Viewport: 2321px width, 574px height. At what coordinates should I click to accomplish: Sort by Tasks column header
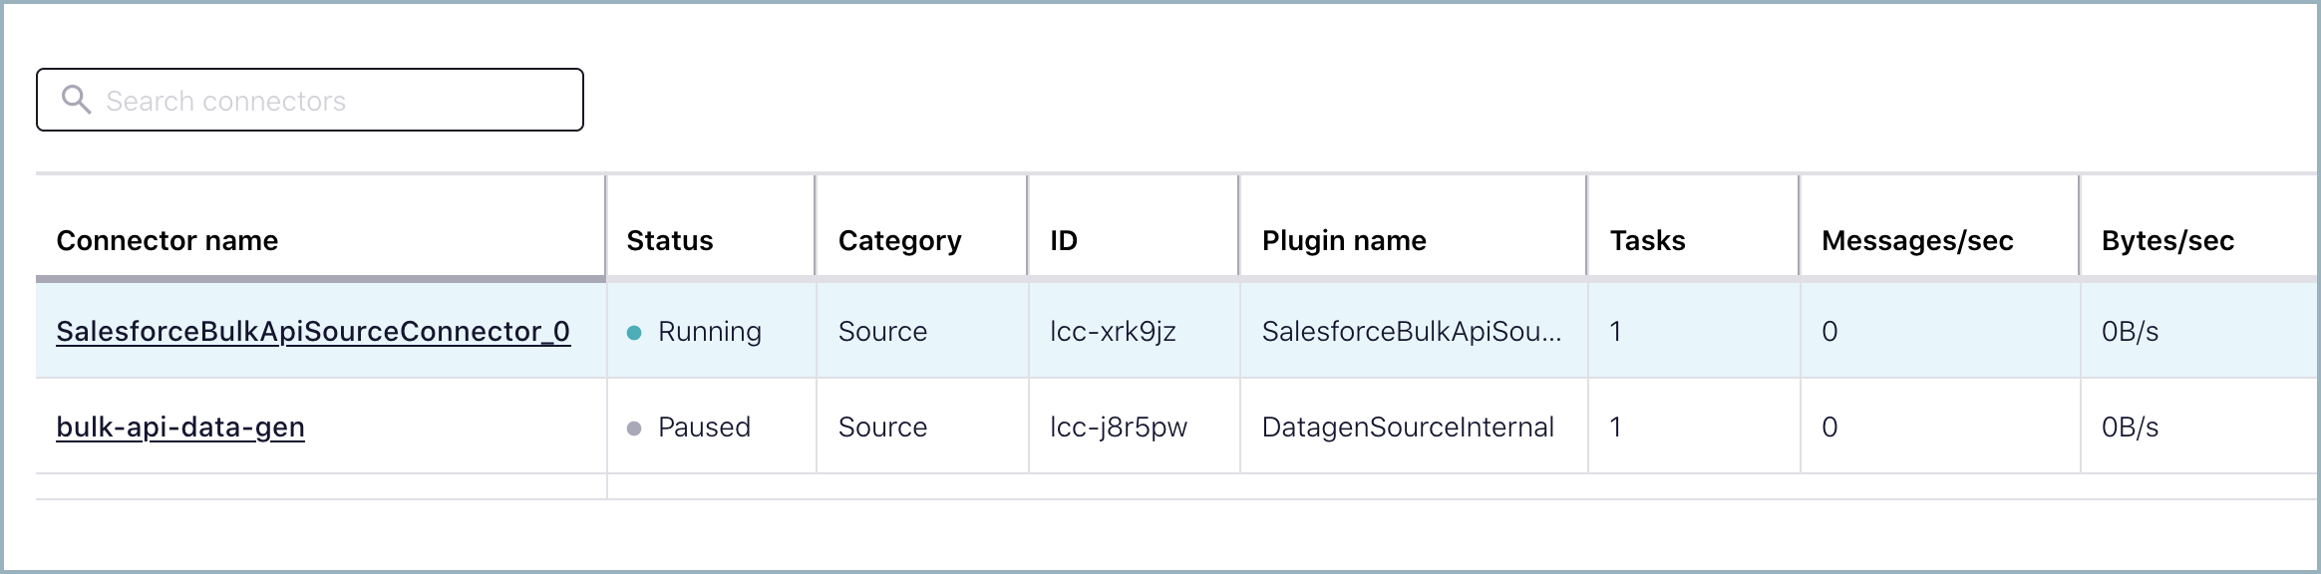point(1647,240)
